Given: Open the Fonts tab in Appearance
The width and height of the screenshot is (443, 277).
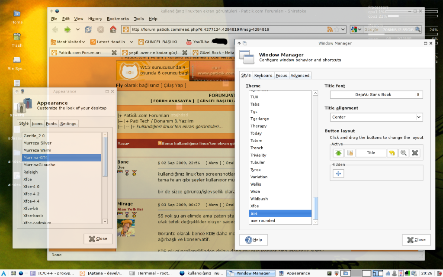Looking at the screenshot, I should click(51, 123).
